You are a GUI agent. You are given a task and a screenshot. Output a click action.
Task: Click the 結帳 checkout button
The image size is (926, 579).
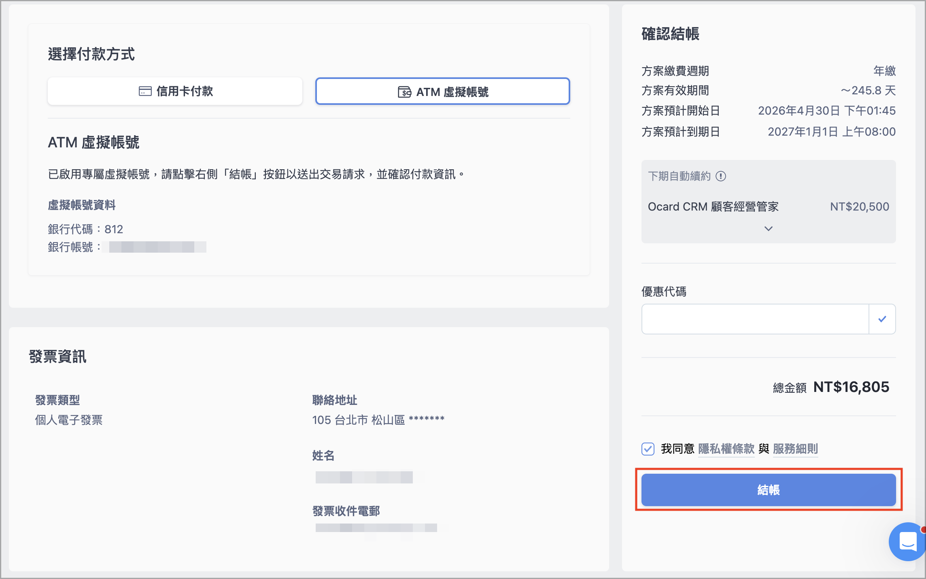pyautogui.click(x=769, y=490)
